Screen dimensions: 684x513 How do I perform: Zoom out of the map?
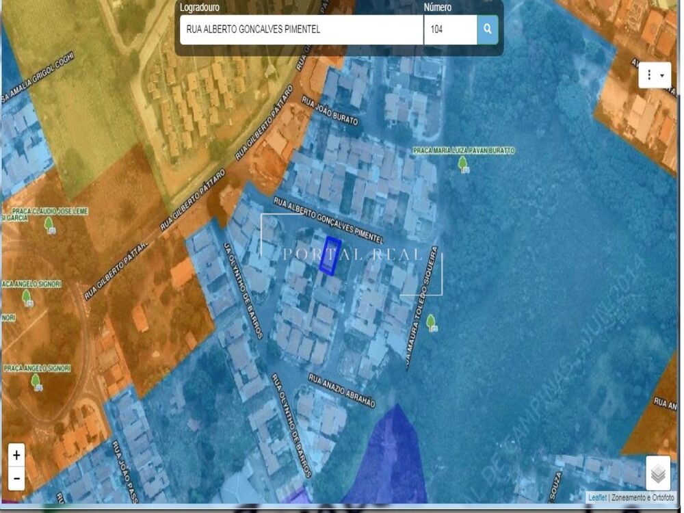click(x=16, y=478)
